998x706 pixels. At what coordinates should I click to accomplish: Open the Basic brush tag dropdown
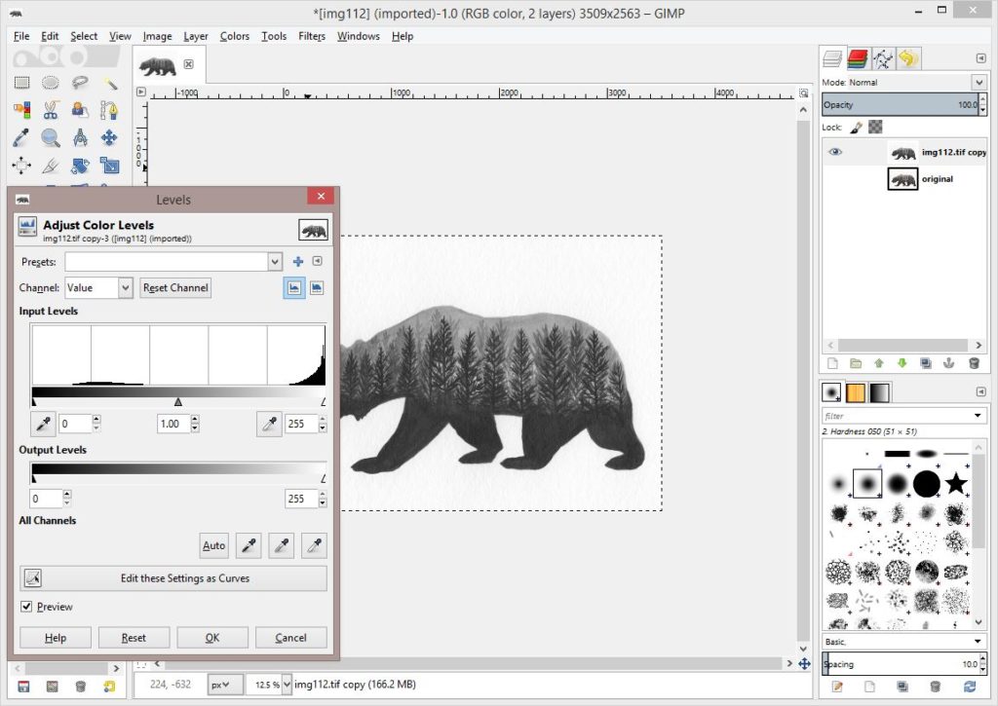pos(978,641)
